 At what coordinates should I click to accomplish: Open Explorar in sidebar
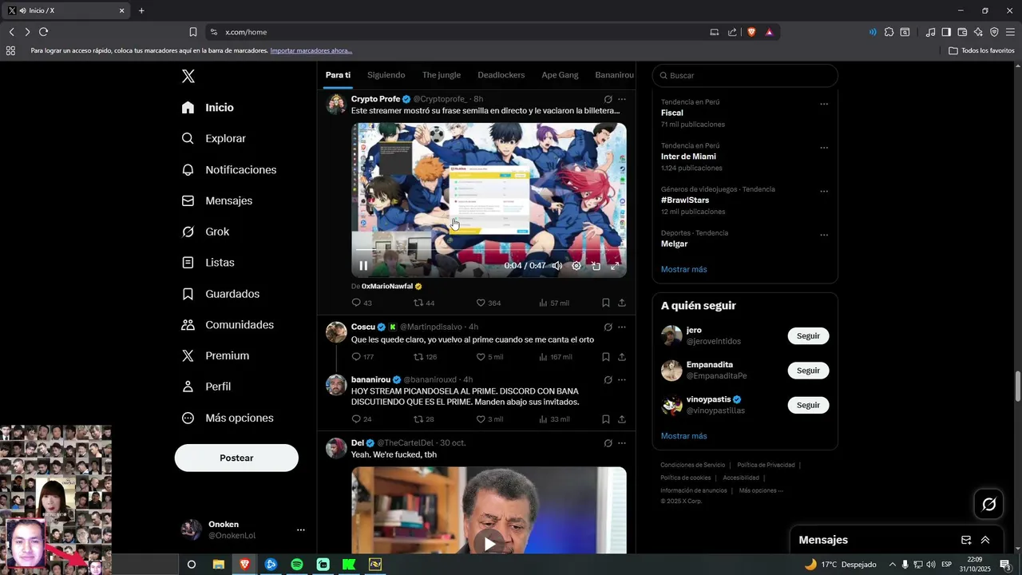[x=214, y=138]
